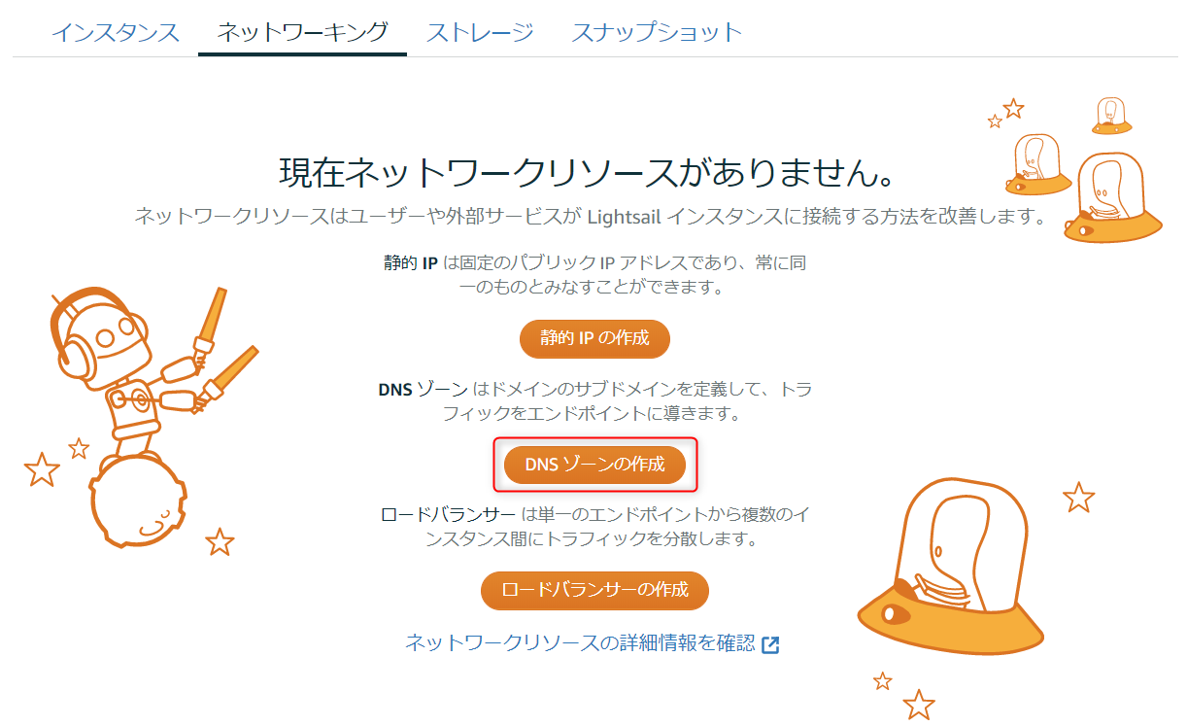Click the biggest saucer in the top-right trio
The height and width of the screenshot is (726, 1187).
pos(1113,198)
